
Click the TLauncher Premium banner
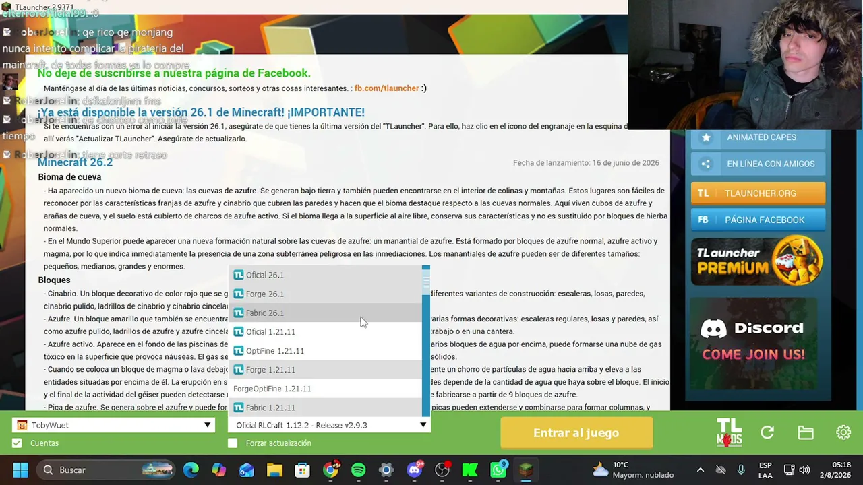[x=758, y=261]
